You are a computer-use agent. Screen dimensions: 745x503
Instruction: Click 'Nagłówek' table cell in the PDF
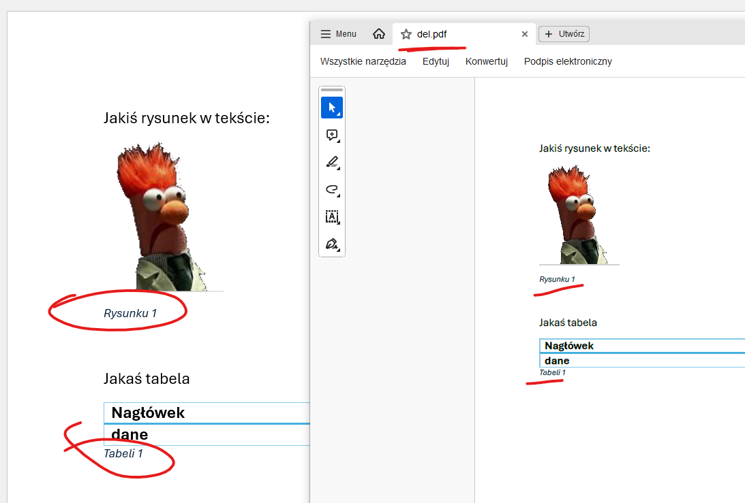coord(642,346)
